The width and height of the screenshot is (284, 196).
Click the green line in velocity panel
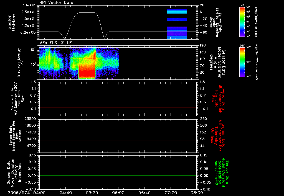click(x=118, y=176)
